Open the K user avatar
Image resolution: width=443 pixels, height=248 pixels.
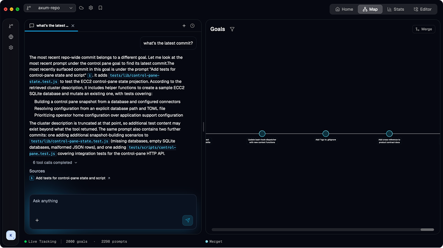pos(11,235)
